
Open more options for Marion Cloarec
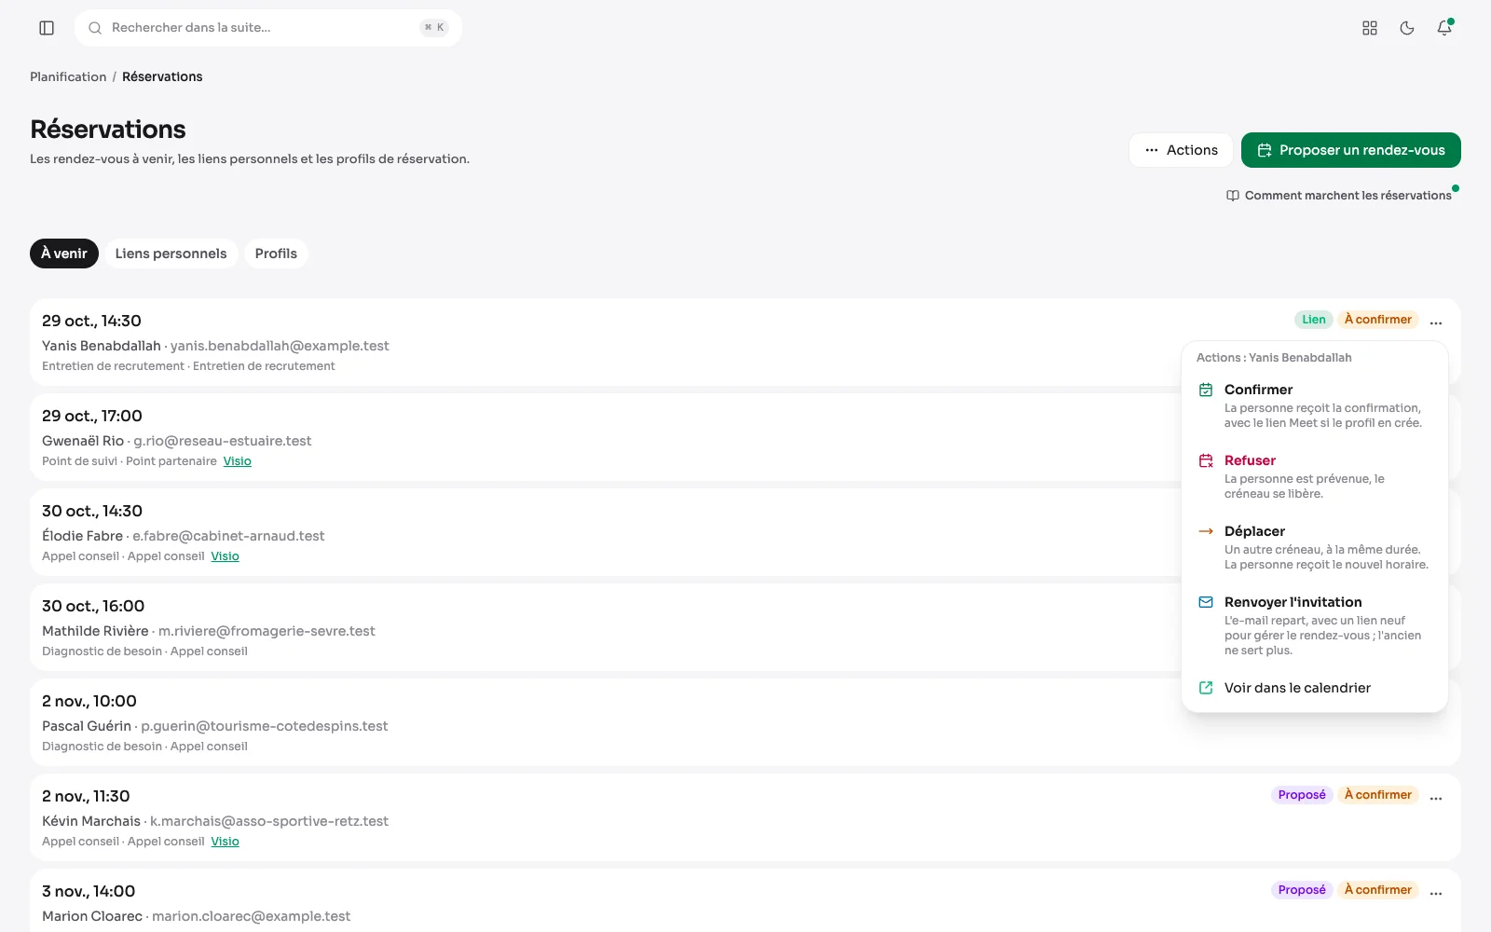click(1436, 893)
